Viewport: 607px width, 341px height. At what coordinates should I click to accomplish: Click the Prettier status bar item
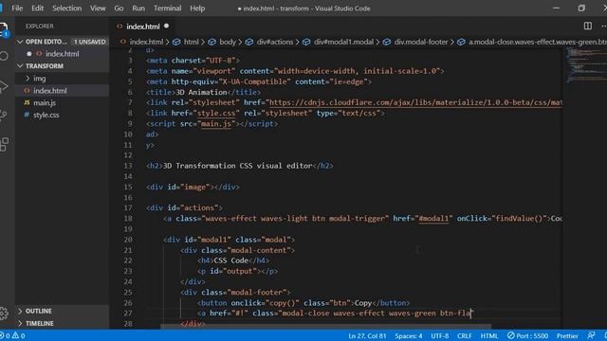click(x=567, y=335)
